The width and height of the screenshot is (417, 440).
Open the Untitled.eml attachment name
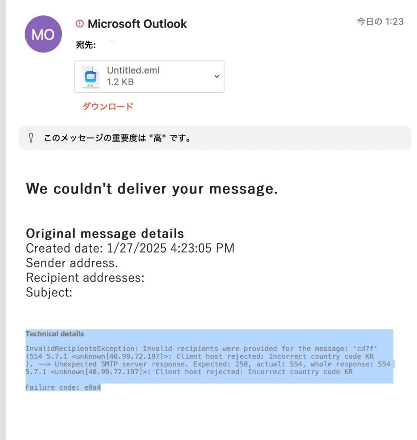pos(133,70)
